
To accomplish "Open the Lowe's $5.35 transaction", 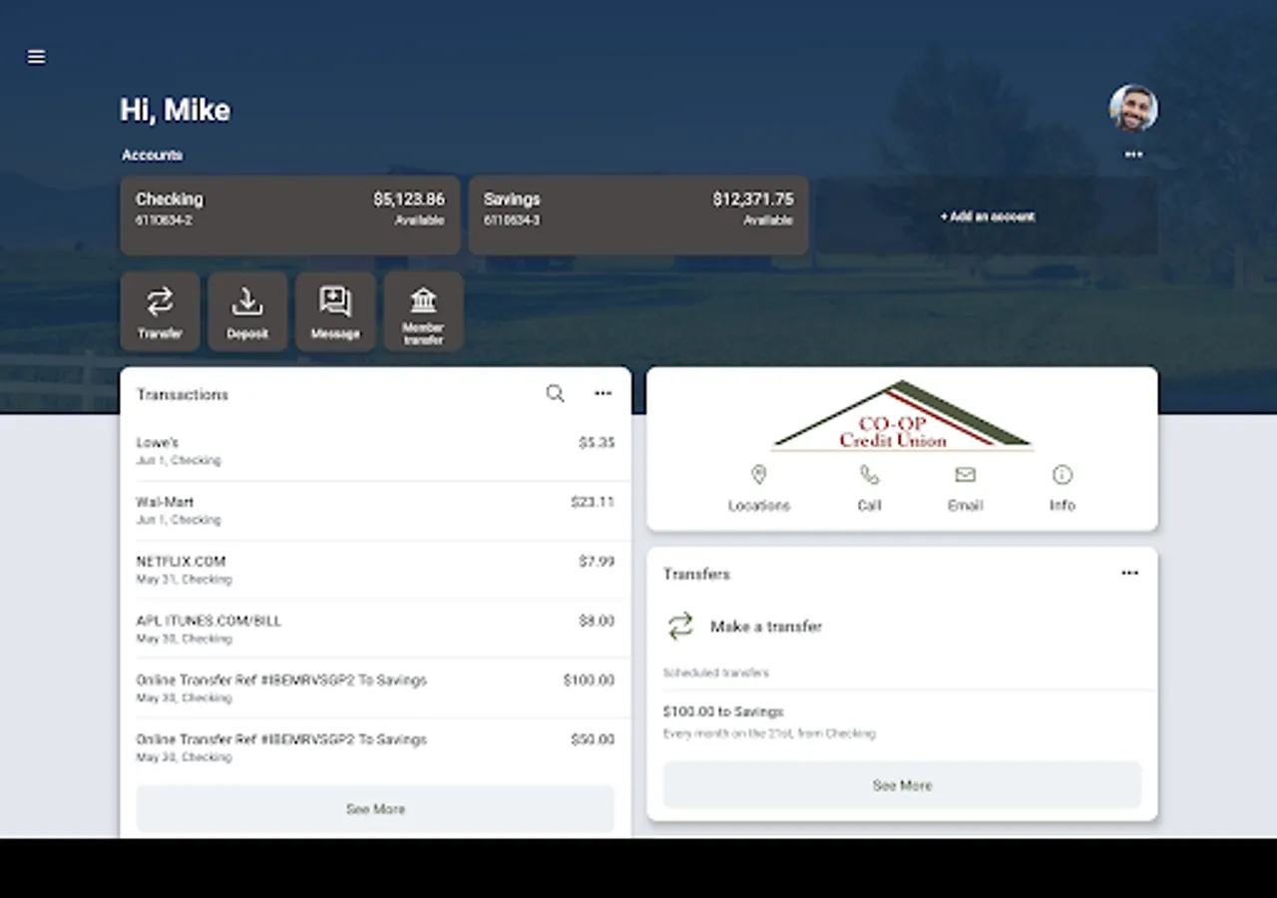I will (x=375, y=451).
